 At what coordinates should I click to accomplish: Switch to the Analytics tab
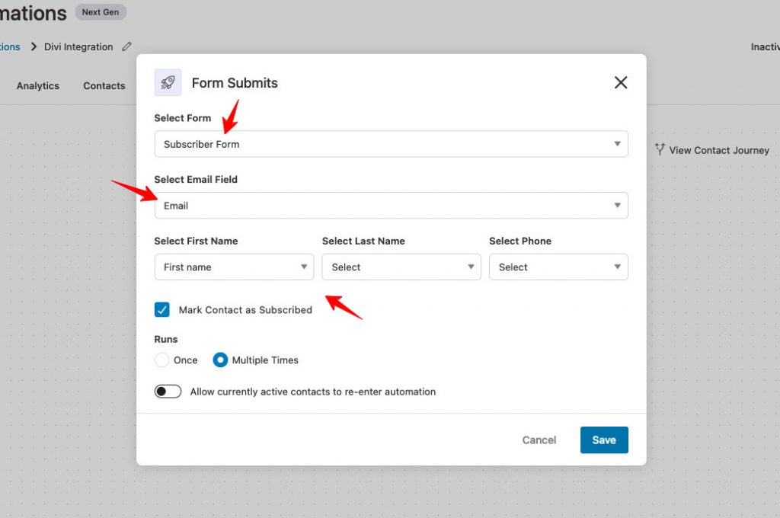tap(38, 85)
